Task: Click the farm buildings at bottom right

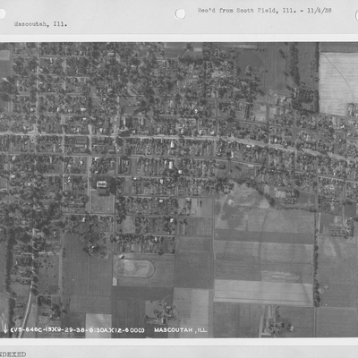Action: (x=275, y=325)
